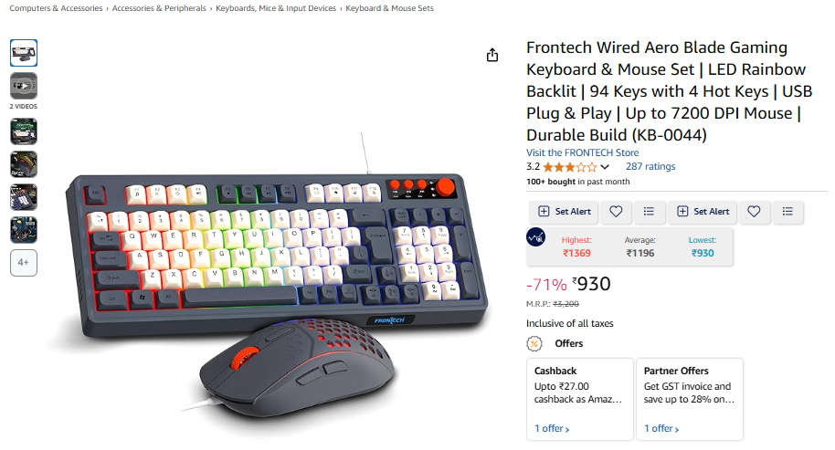Viewport: 835px width, 450px height.
Task: Click the price history graph icon
Action: (535, 236)
